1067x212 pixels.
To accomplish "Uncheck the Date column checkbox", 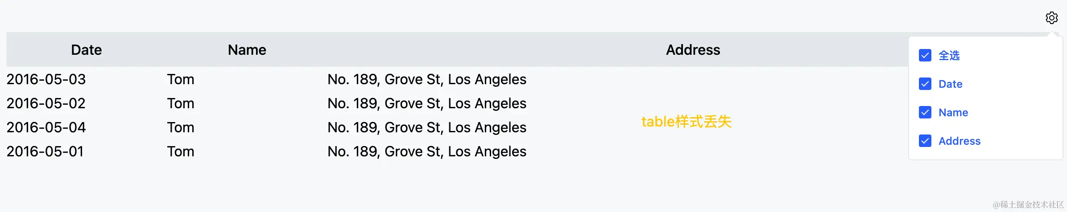I will click(925, 84).
